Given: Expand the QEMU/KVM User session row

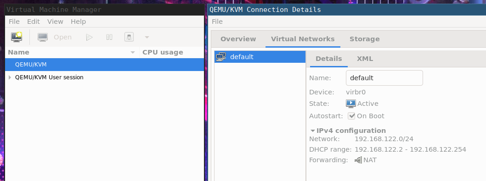Looking at the screenshot, I should point(10,77).
